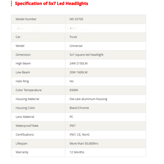Select the 24W 2150LM value
This screenshot has width=164, height=164.
(x=78, y=63)
